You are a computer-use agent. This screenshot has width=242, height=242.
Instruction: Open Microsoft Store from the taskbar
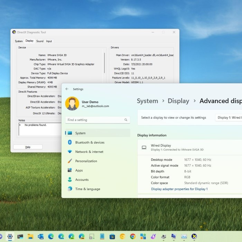click(x=112, y=236)
